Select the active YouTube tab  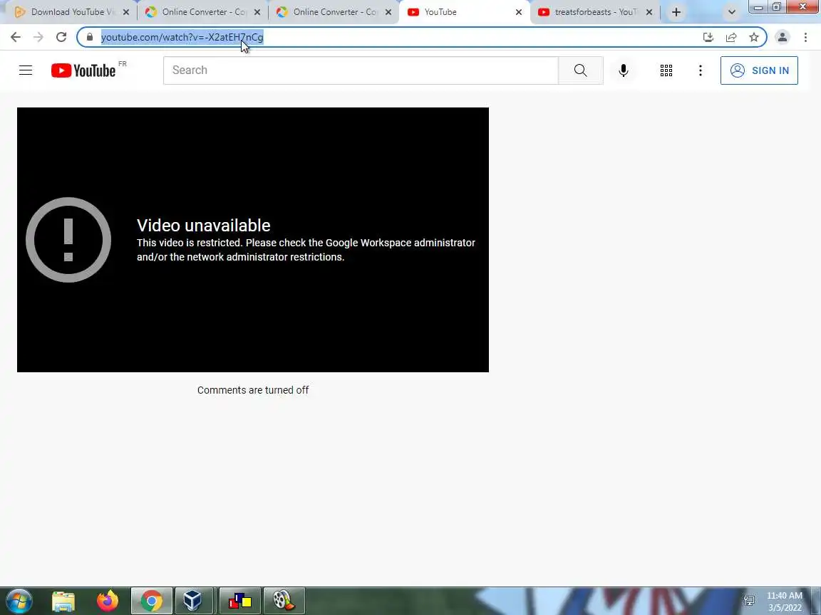click(465, 12)
